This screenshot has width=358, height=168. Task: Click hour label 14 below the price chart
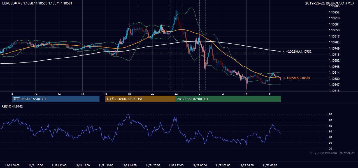[82, 94]
